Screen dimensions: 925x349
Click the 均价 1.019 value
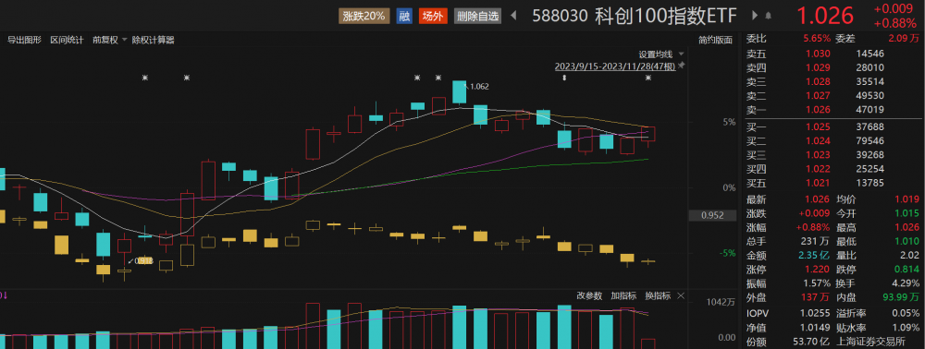point(908,199)
